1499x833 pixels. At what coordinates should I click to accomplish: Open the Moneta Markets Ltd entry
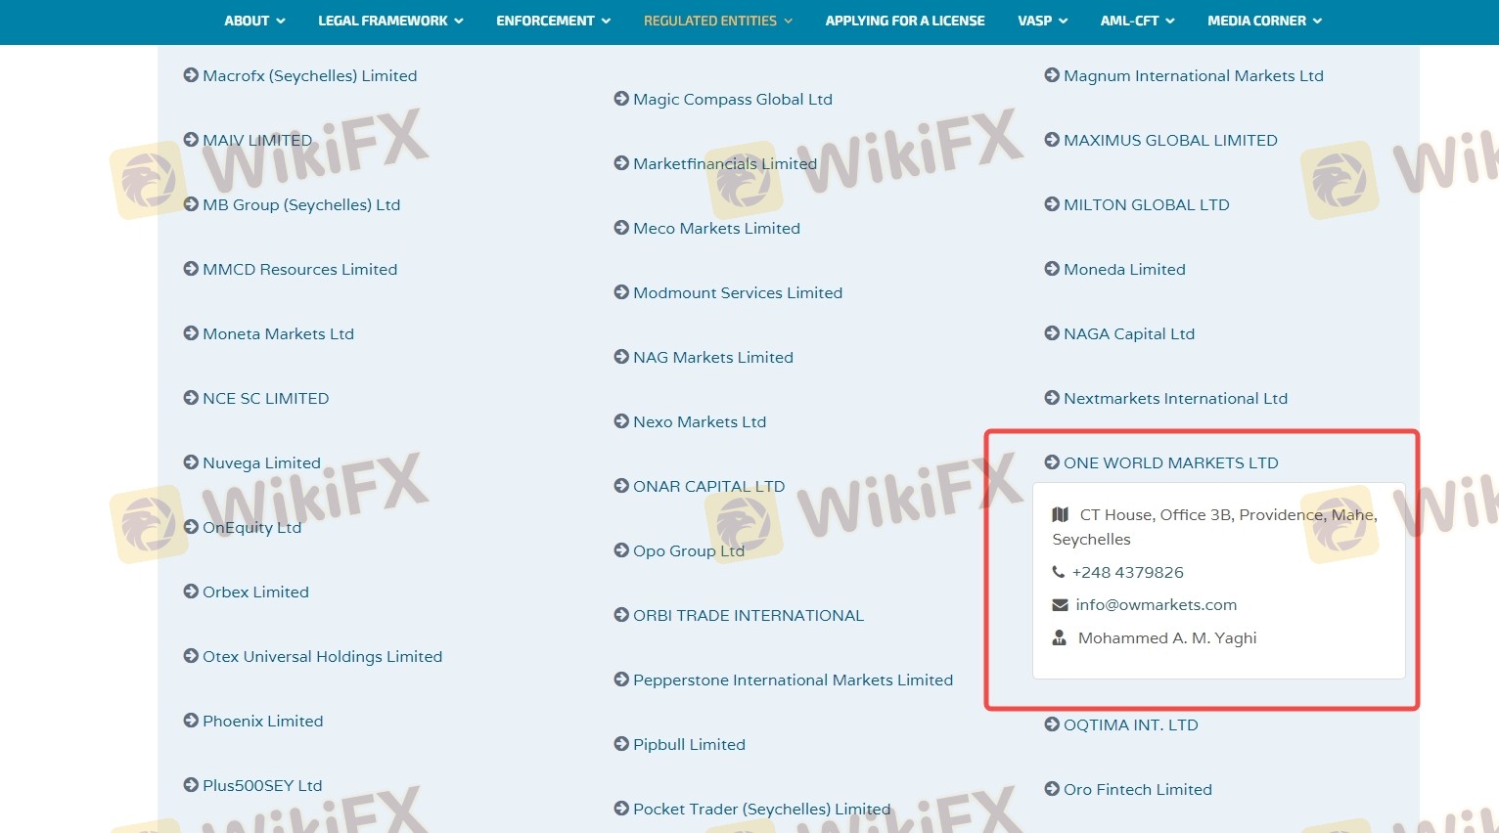point(278,333)
